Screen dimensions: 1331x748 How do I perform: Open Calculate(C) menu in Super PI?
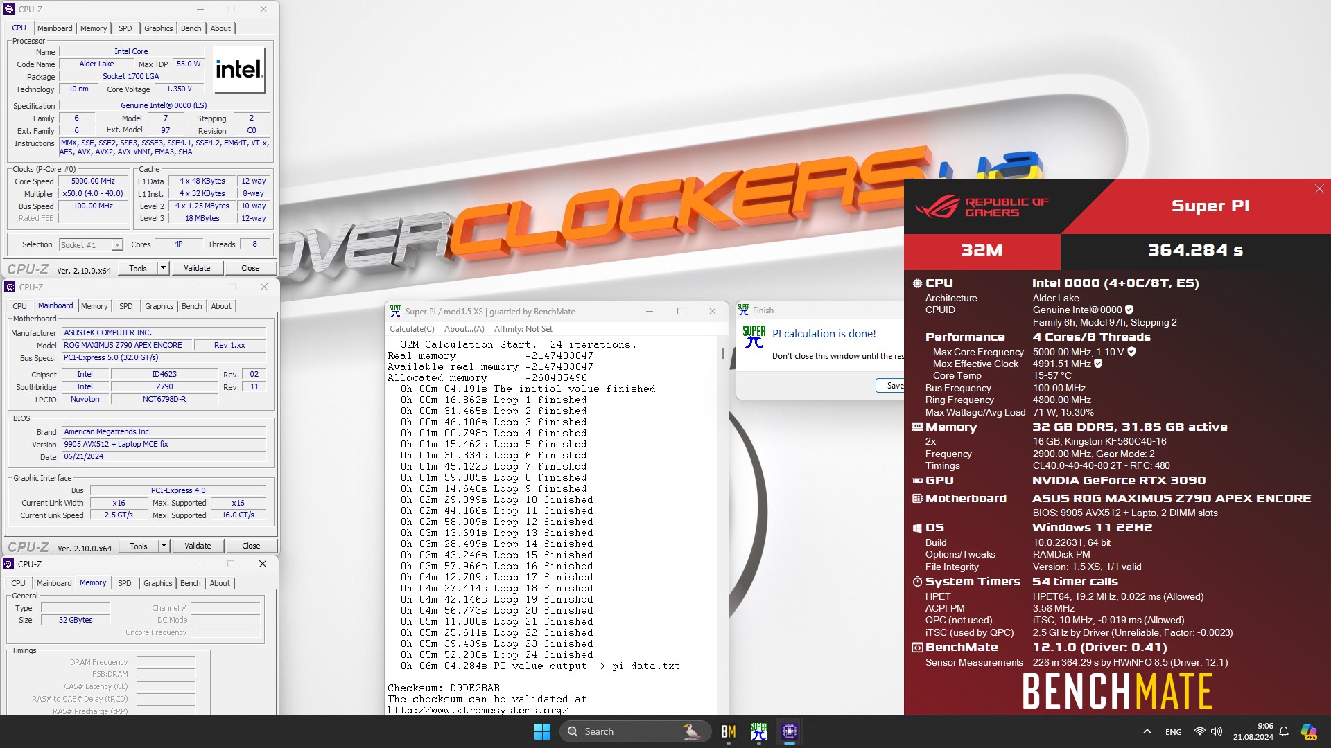(x=412, y=329)
